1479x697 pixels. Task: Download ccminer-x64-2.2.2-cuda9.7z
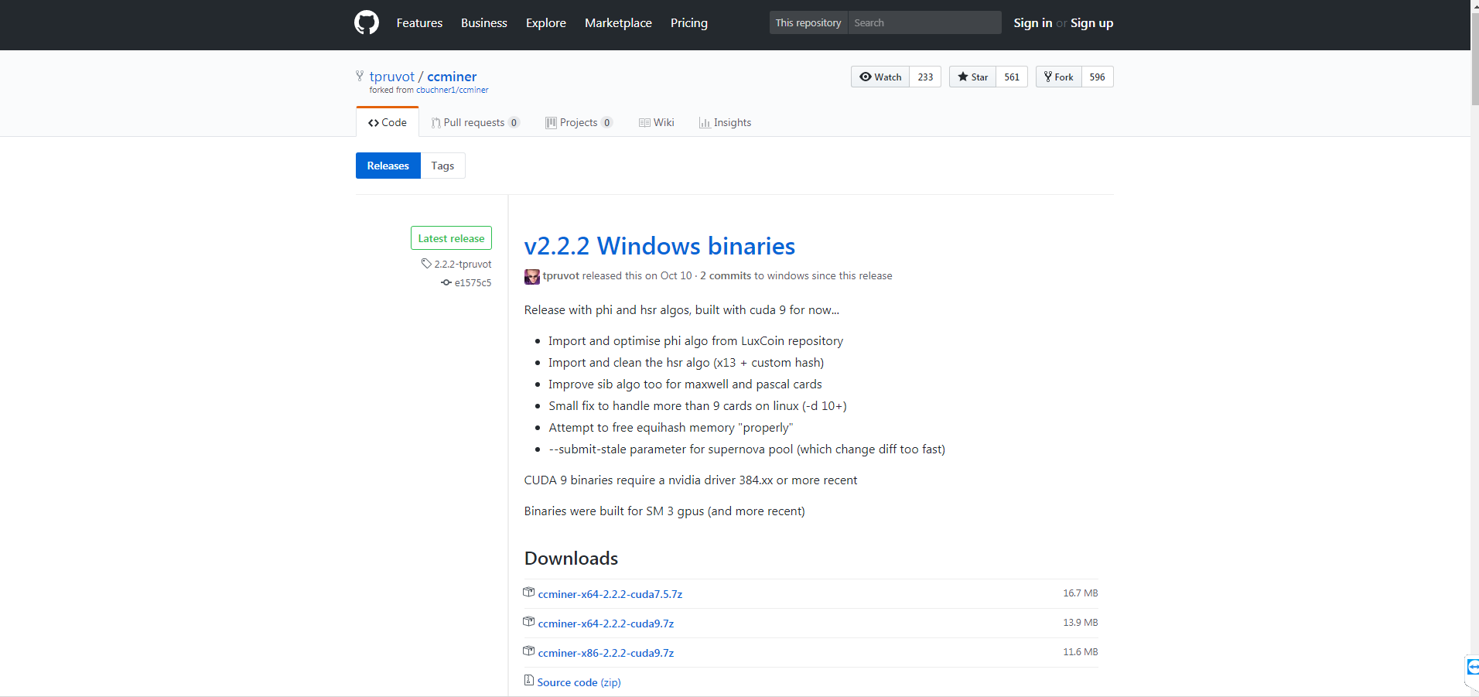pos(606,624)
